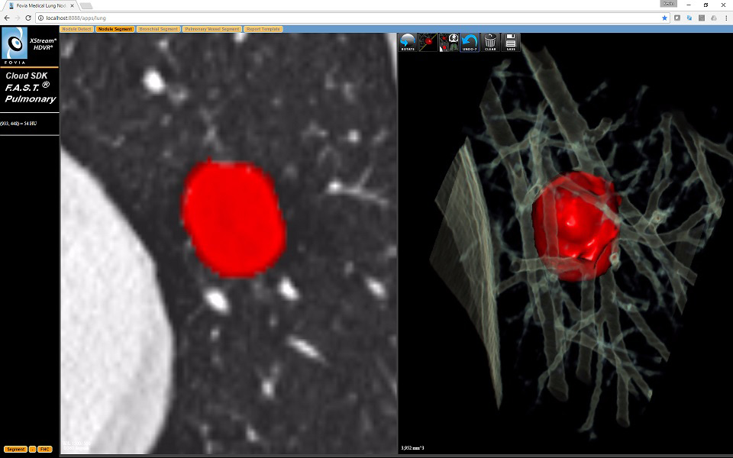Viewport: 733px width, 458px height.
Task: Click the red nodule in the CT slice
Action: 233,219
